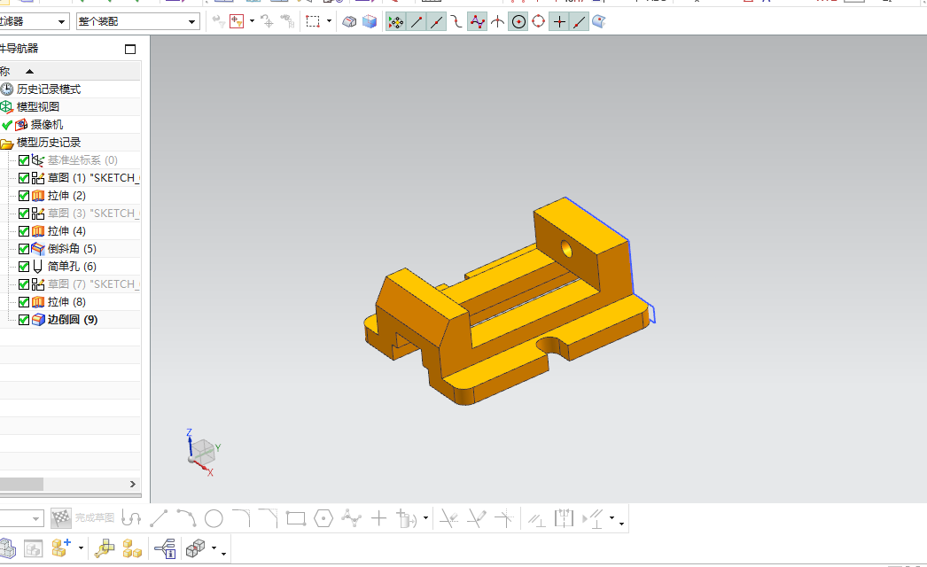The image size is (927, 567).
Task: Toggle Arc Center snap option
Action: coord(518,22)
